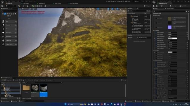Collapse the Auto_Blend parameter group
This screenshot has height=106, width=190.
click(153, 74)
